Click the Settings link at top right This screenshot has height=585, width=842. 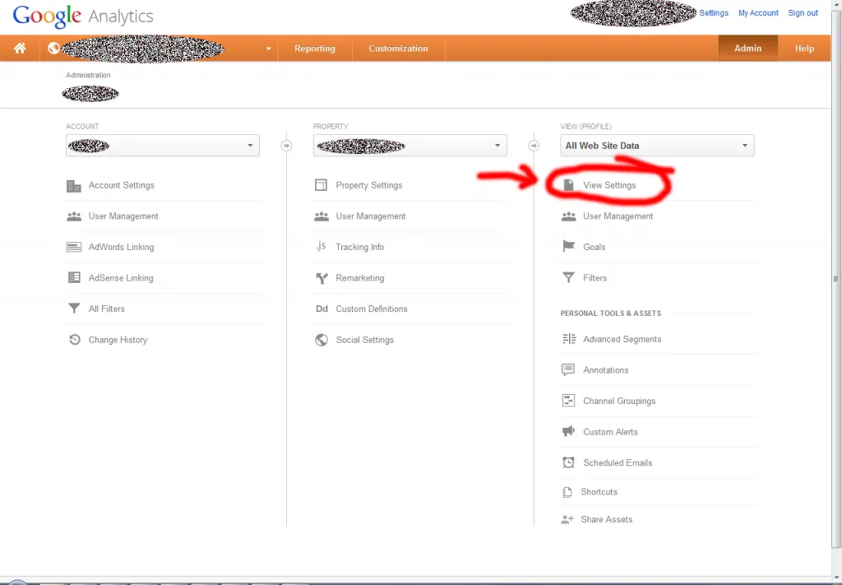(714, 13)
